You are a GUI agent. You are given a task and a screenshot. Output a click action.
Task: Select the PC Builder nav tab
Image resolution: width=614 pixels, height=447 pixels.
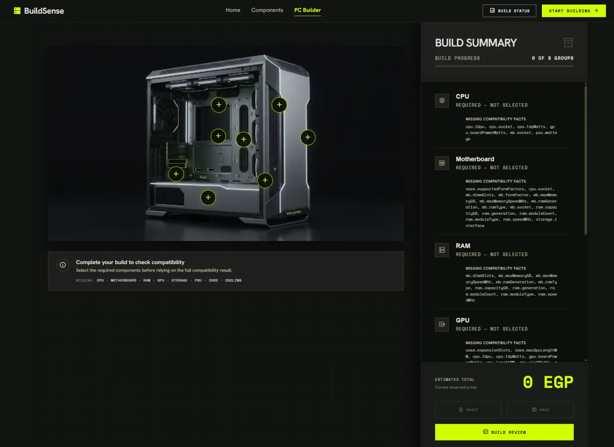(x=307, y=10)
